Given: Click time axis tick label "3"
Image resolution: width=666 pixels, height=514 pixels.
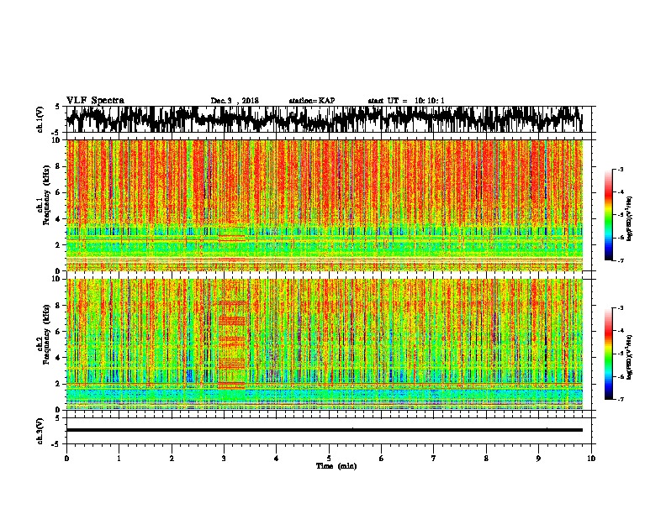Looking at the screenshot, I should (x=224, y=459).
